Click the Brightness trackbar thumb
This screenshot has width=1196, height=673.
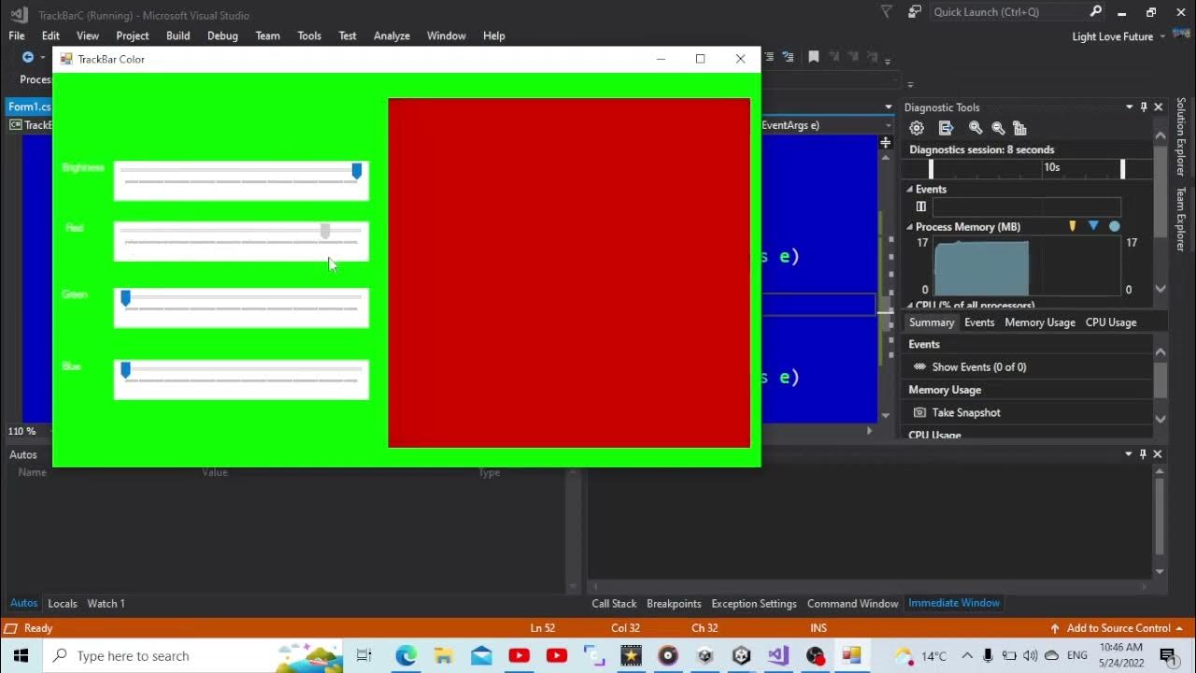pos(357,171)
